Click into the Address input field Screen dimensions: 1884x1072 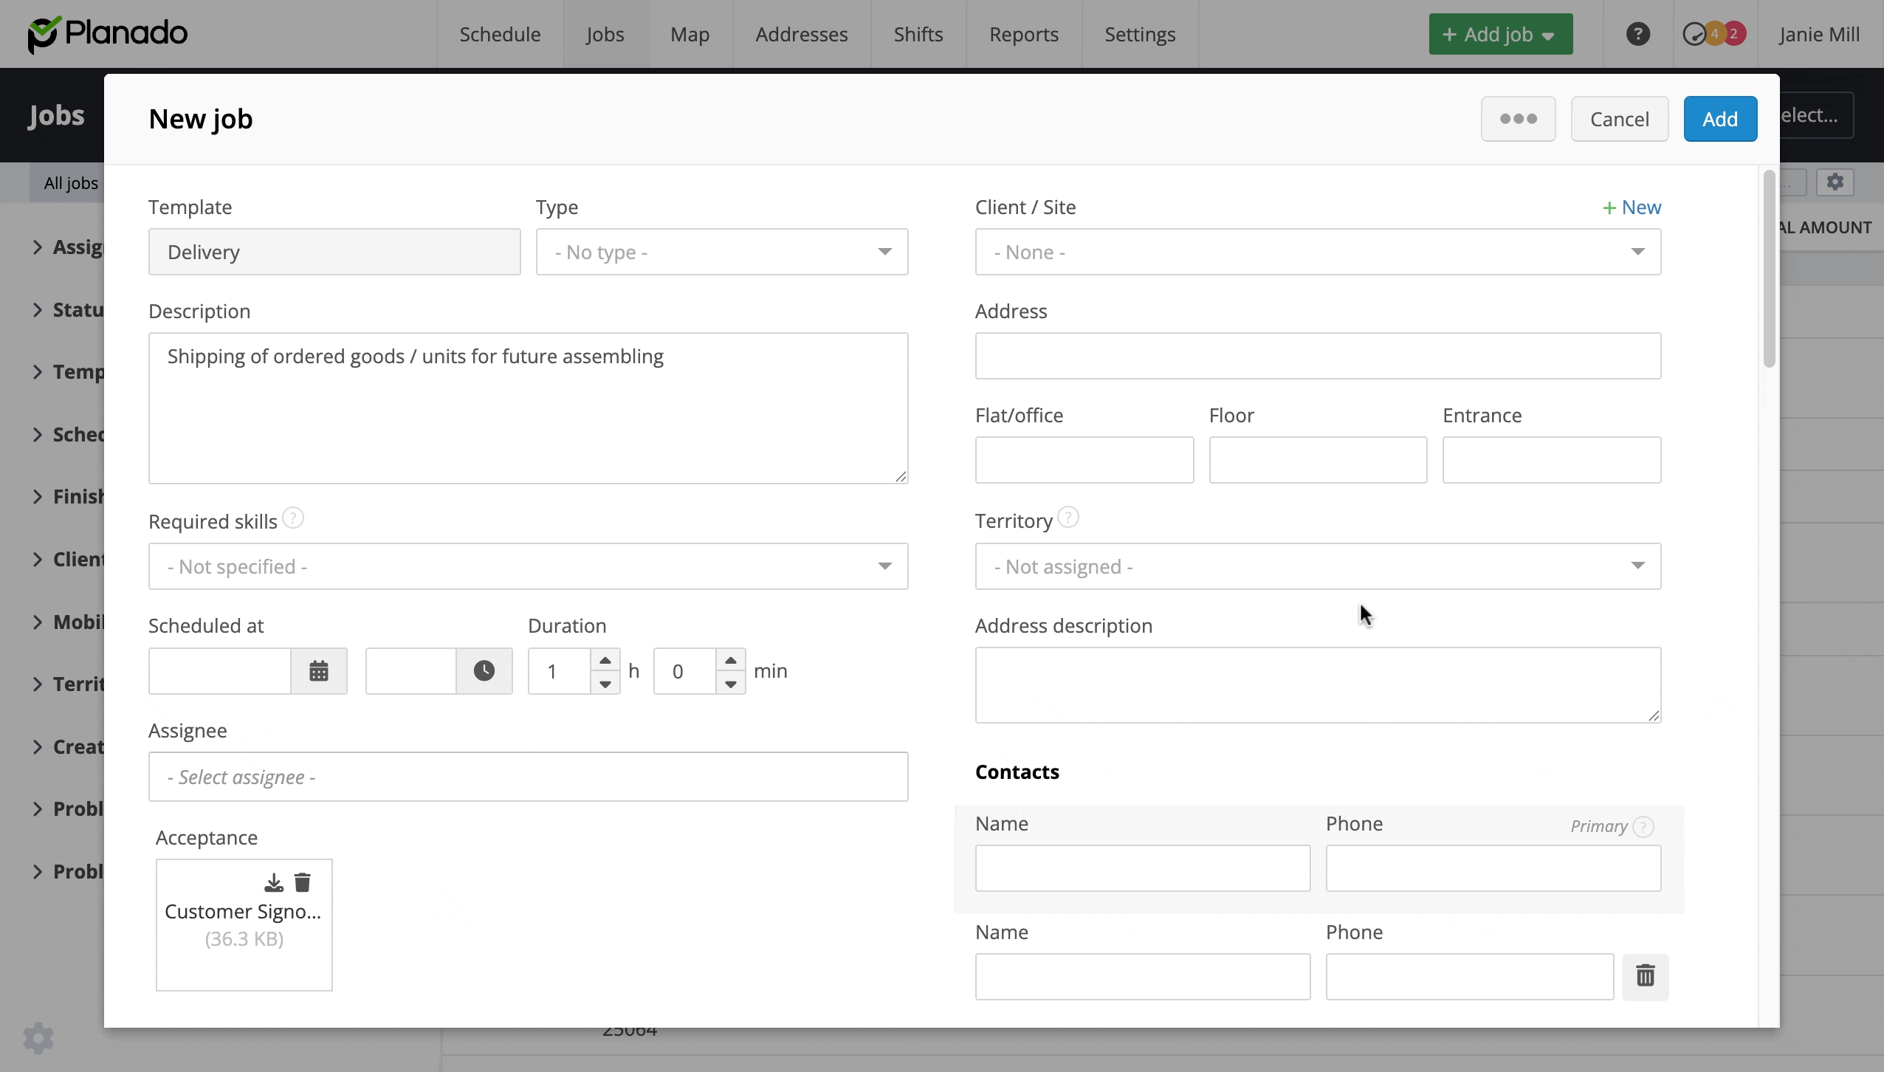click(1318, 357)
